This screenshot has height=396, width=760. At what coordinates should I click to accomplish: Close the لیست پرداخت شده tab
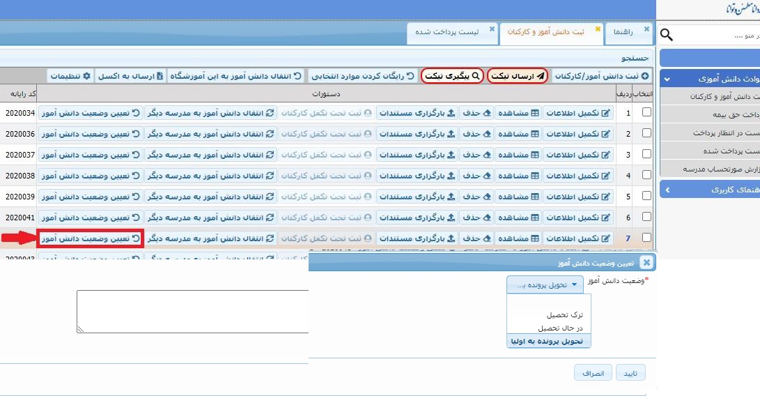(493, 29)
